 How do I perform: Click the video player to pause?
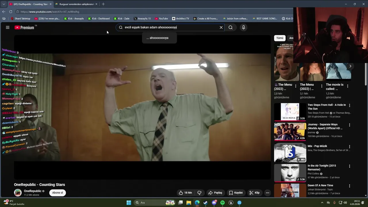(x=142, y=107)
